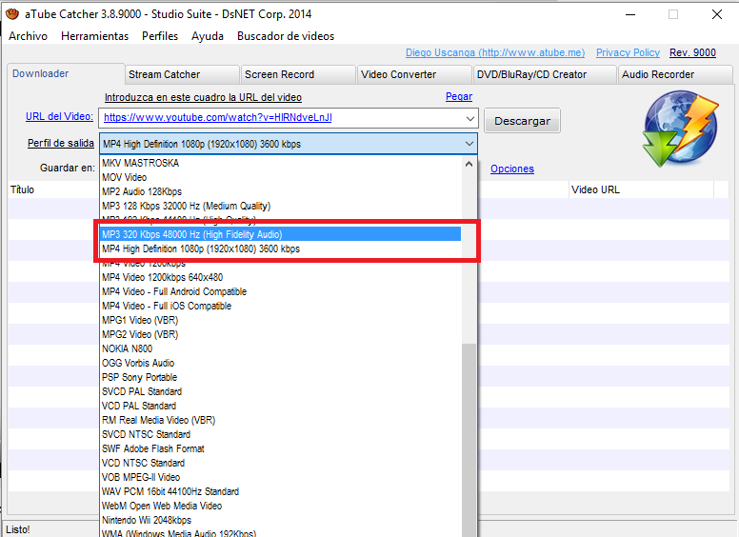Choose WebM Open Web Media Video
Viewport: 739px width, 537px height.
281,506
